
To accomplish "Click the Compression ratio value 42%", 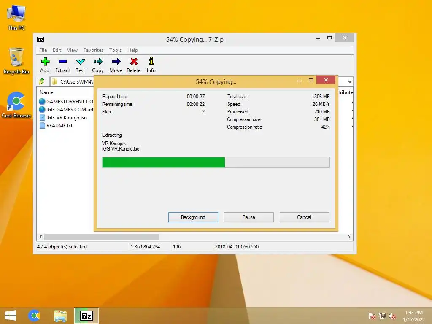I will point(325,127).
